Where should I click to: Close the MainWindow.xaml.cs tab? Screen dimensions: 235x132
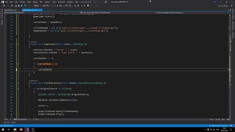(x=41, y=10)
